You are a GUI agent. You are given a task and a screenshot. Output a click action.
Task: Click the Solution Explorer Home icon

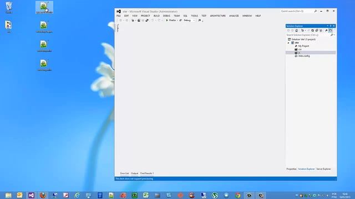pyautogui.click(x=296, y=30)
